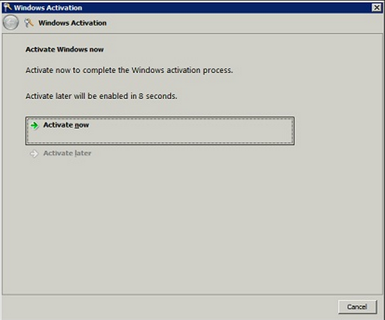Click the footer strip left of Cancel
The width and height of the screenshot is (385, 320).
point(169,307)
